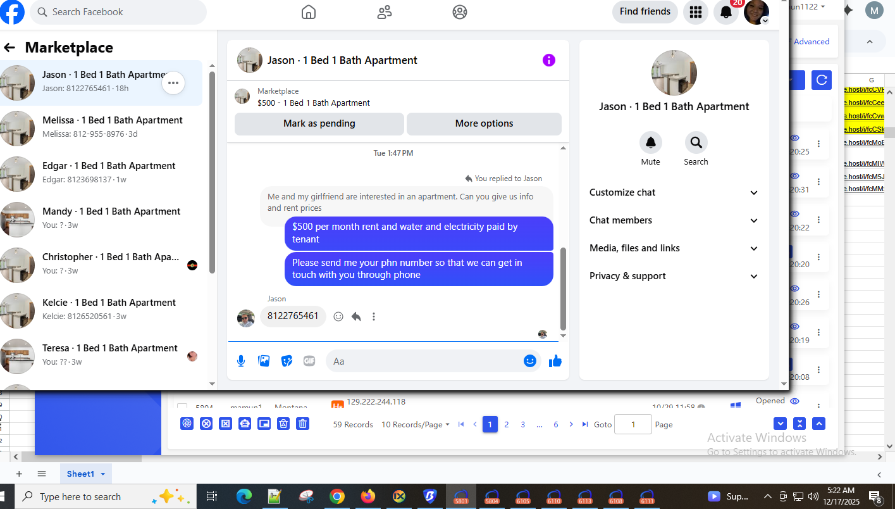Open more options for message 8122765461
This screenshot has width=895, height=509.
click(x=374, y=317)
